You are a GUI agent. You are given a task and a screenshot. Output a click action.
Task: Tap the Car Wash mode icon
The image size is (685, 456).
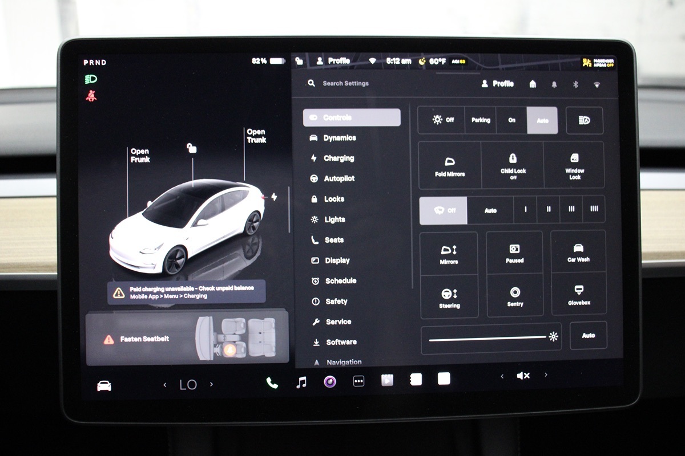(578, 252)
